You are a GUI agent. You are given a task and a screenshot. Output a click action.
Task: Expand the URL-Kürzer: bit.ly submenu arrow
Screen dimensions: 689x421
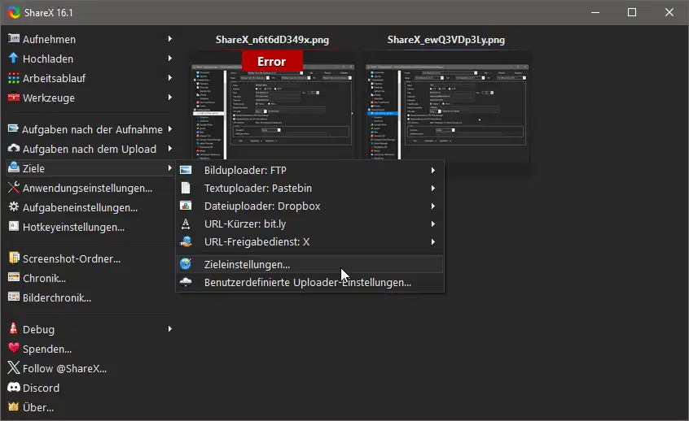click(433, 224)
